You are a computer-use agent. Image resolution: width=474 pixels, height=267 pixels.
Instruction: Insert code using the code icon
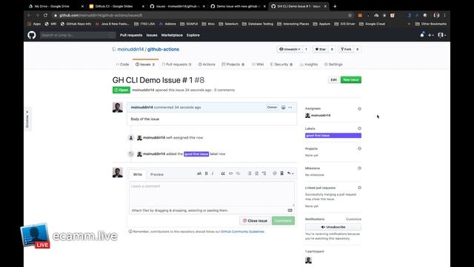pos(230,174)
